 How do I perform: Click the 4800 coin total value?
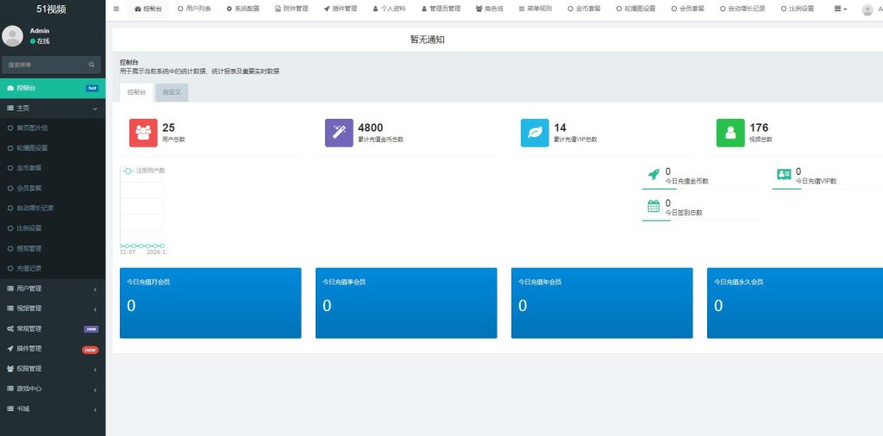pyautogui.click(x=371, y=128)
